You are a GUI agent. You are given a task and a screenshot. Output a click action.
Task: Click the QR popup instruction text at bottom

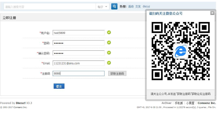coord(180,94)
